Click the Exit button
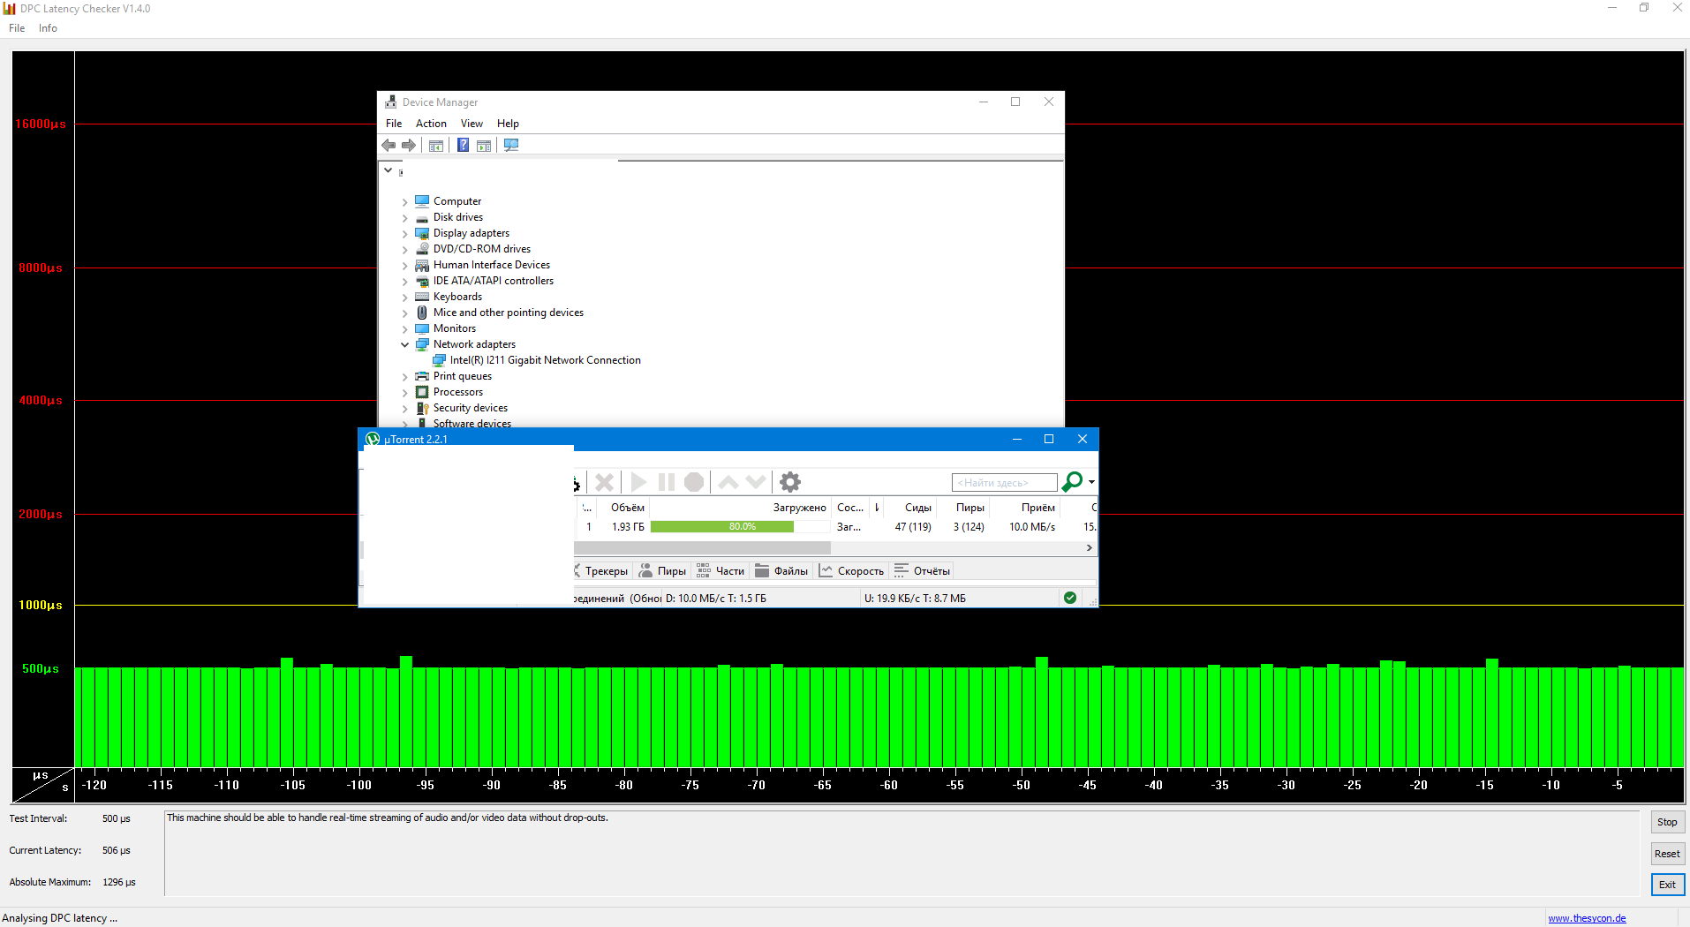The width and height of the screenshot is (1690, 927). [x=1667, y=885]
